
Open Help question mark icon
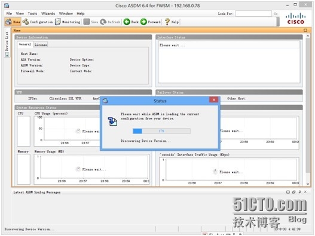point(167,22)
